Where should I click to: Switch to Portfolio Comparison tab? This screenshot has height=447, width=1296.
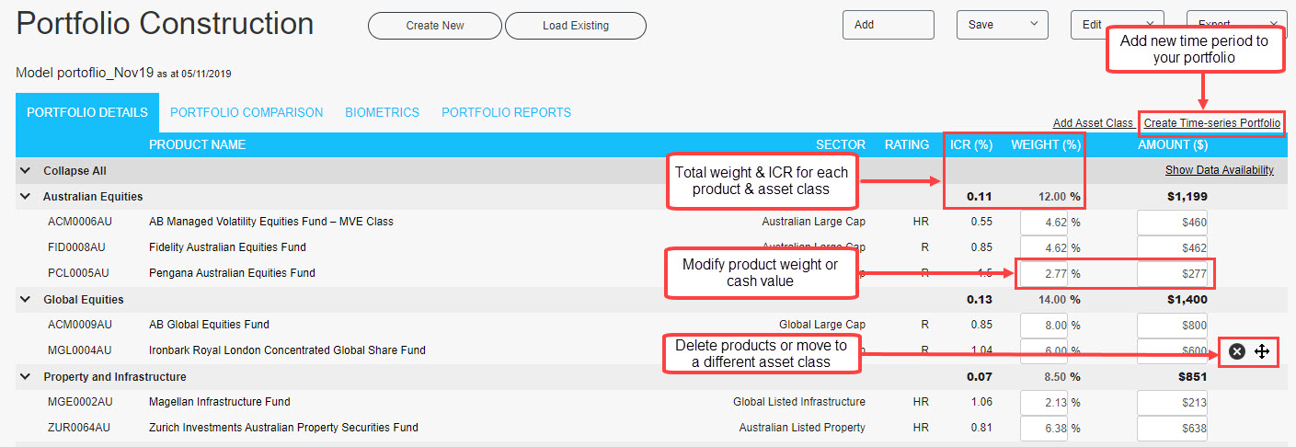247,113
